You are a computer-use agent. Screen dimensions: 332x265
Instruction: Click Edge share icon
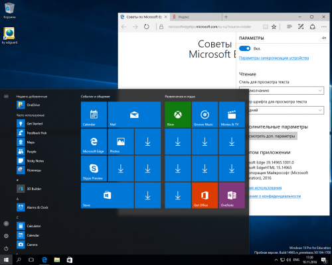(x=313, y=26)
